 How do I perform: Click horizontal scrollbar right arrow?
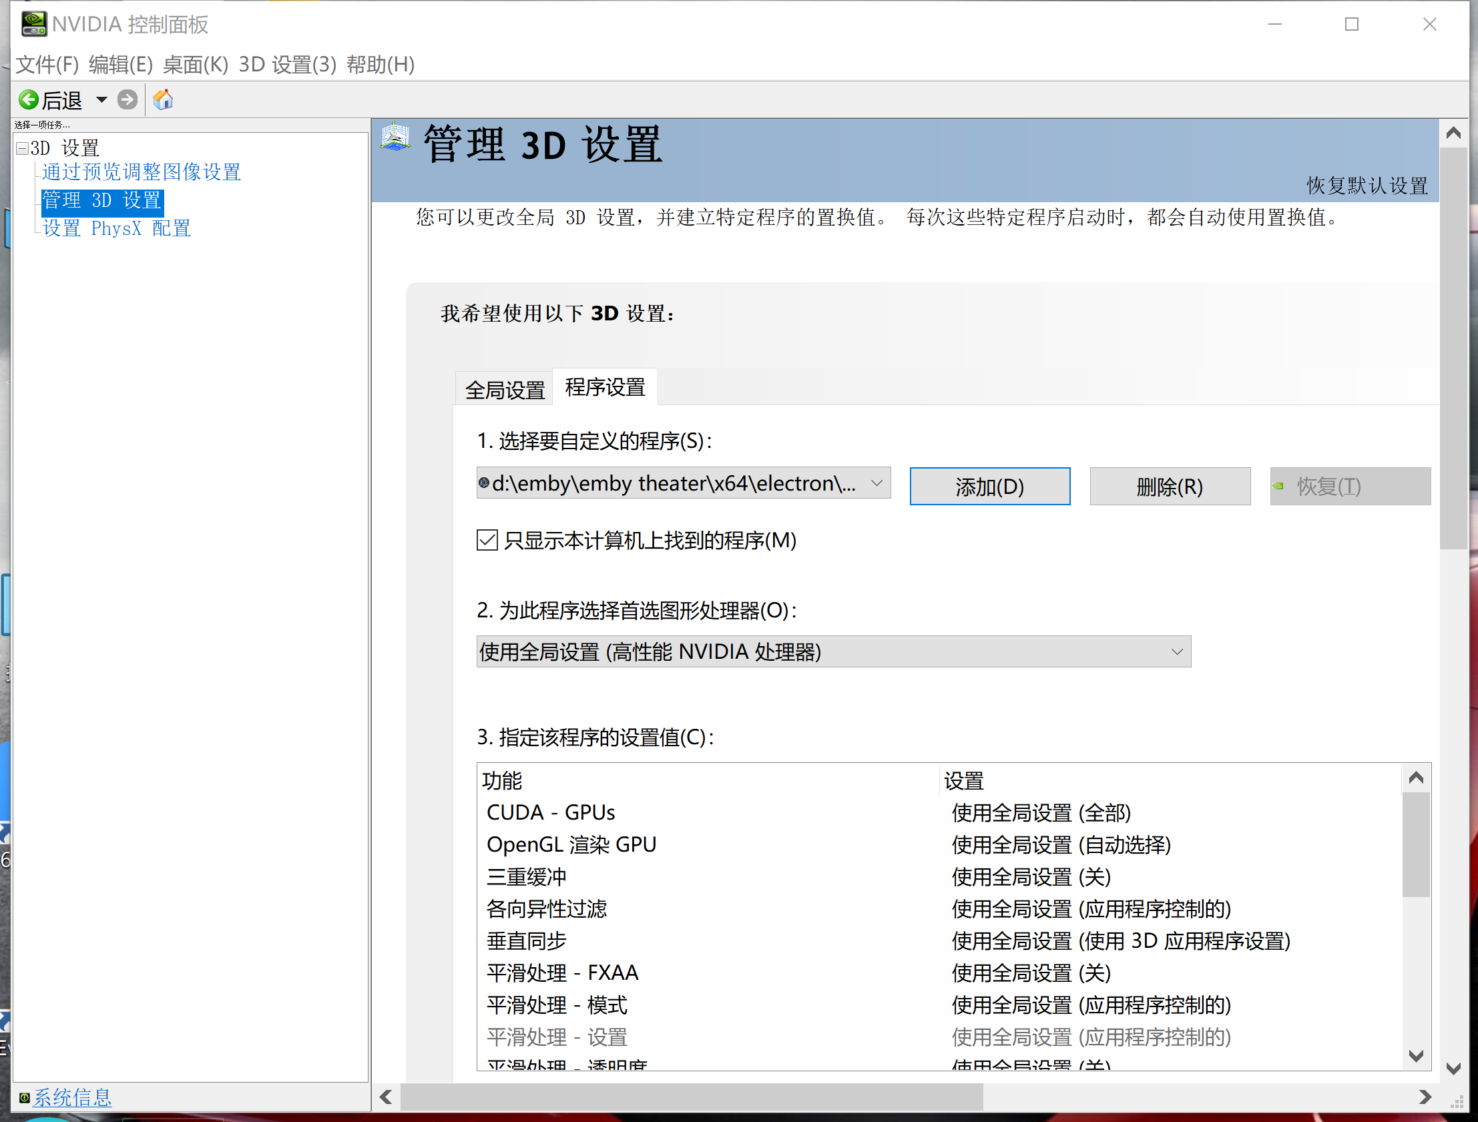click(x=1425, y=1097)
